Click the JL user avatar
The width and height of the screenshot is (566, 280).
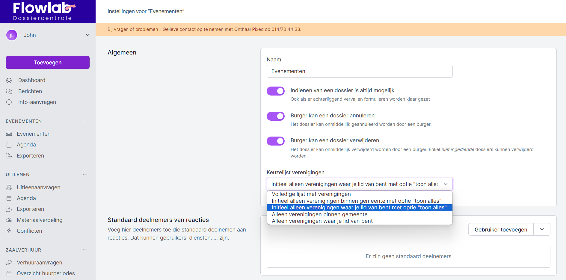(x=12, y=35)
